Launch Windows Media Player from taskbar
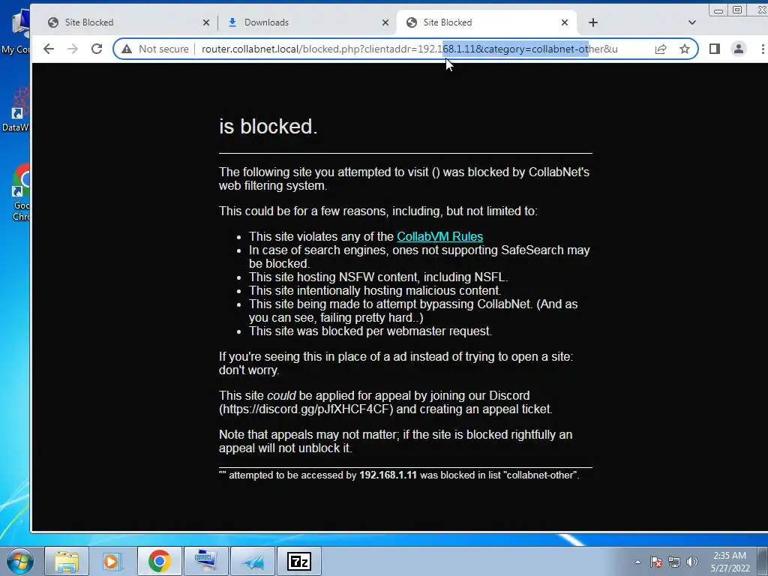Viewport: 768px width, 576px height. (x=112, y=561)
